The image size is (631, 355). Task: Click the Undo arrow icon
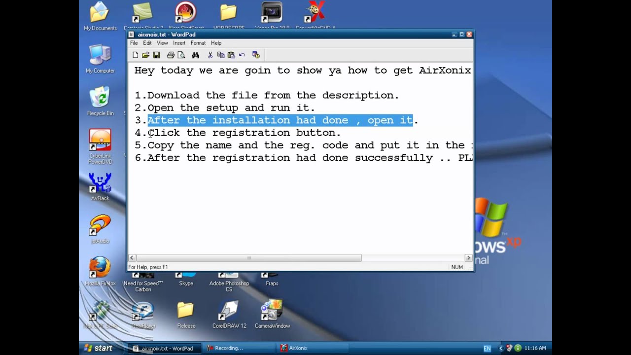pyautogui.click(x=242, y=55)
